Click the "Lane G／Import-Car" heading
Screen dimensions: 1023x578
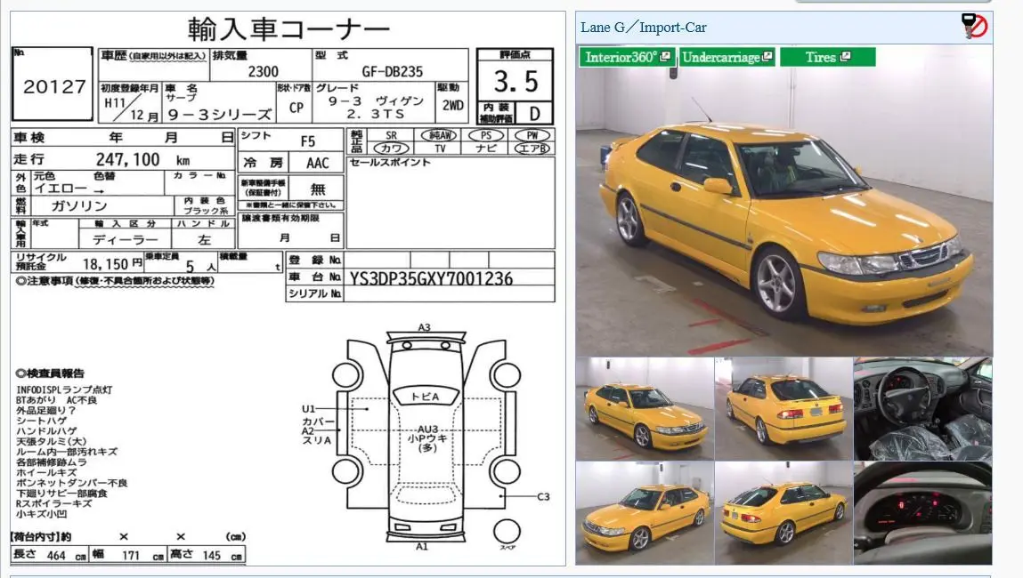[x=644, y=28]
